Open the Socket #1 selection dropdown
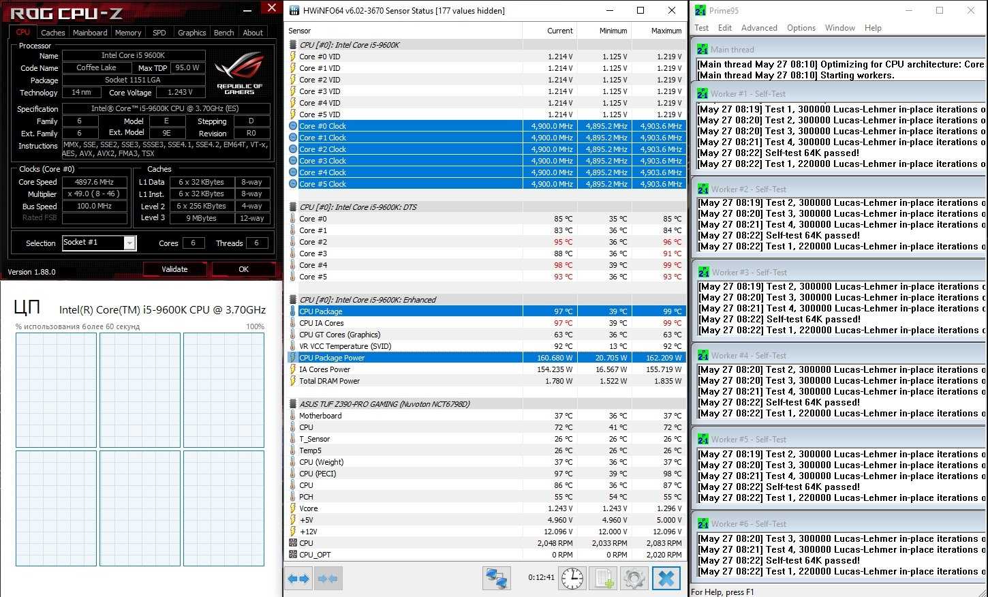988x597 pixels. [129, 243]
